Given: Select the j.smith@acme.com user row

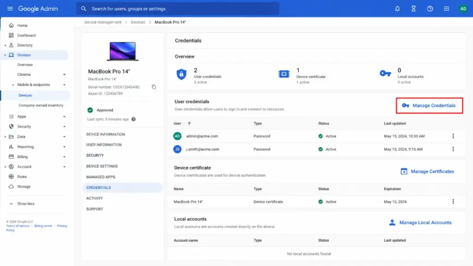Looking at the screenshot, I should coord(316,149).
